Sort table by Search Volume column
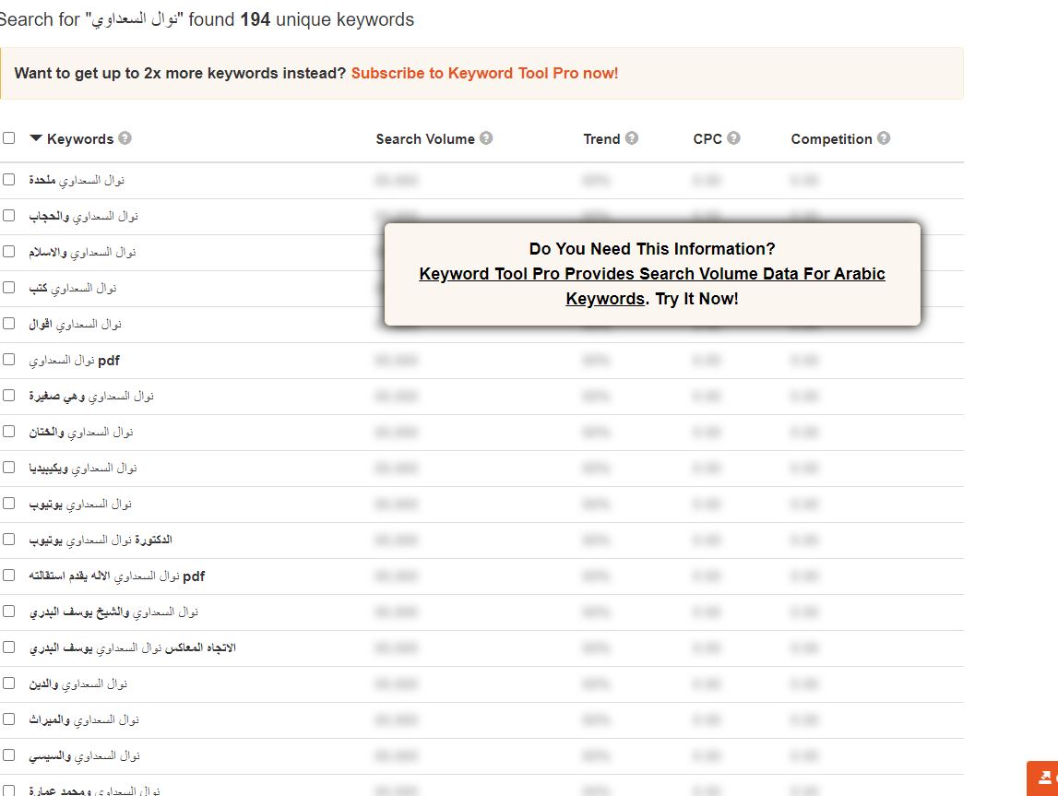 pos(424,139)
